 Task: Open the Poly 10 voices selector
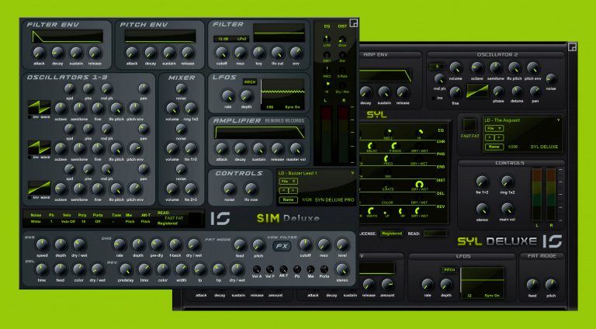(83, 221)
